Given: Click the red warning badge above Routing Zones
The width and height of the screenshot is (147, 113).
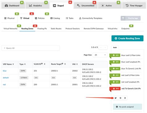Looking at the screenshot, I should (x=35, y=26).
